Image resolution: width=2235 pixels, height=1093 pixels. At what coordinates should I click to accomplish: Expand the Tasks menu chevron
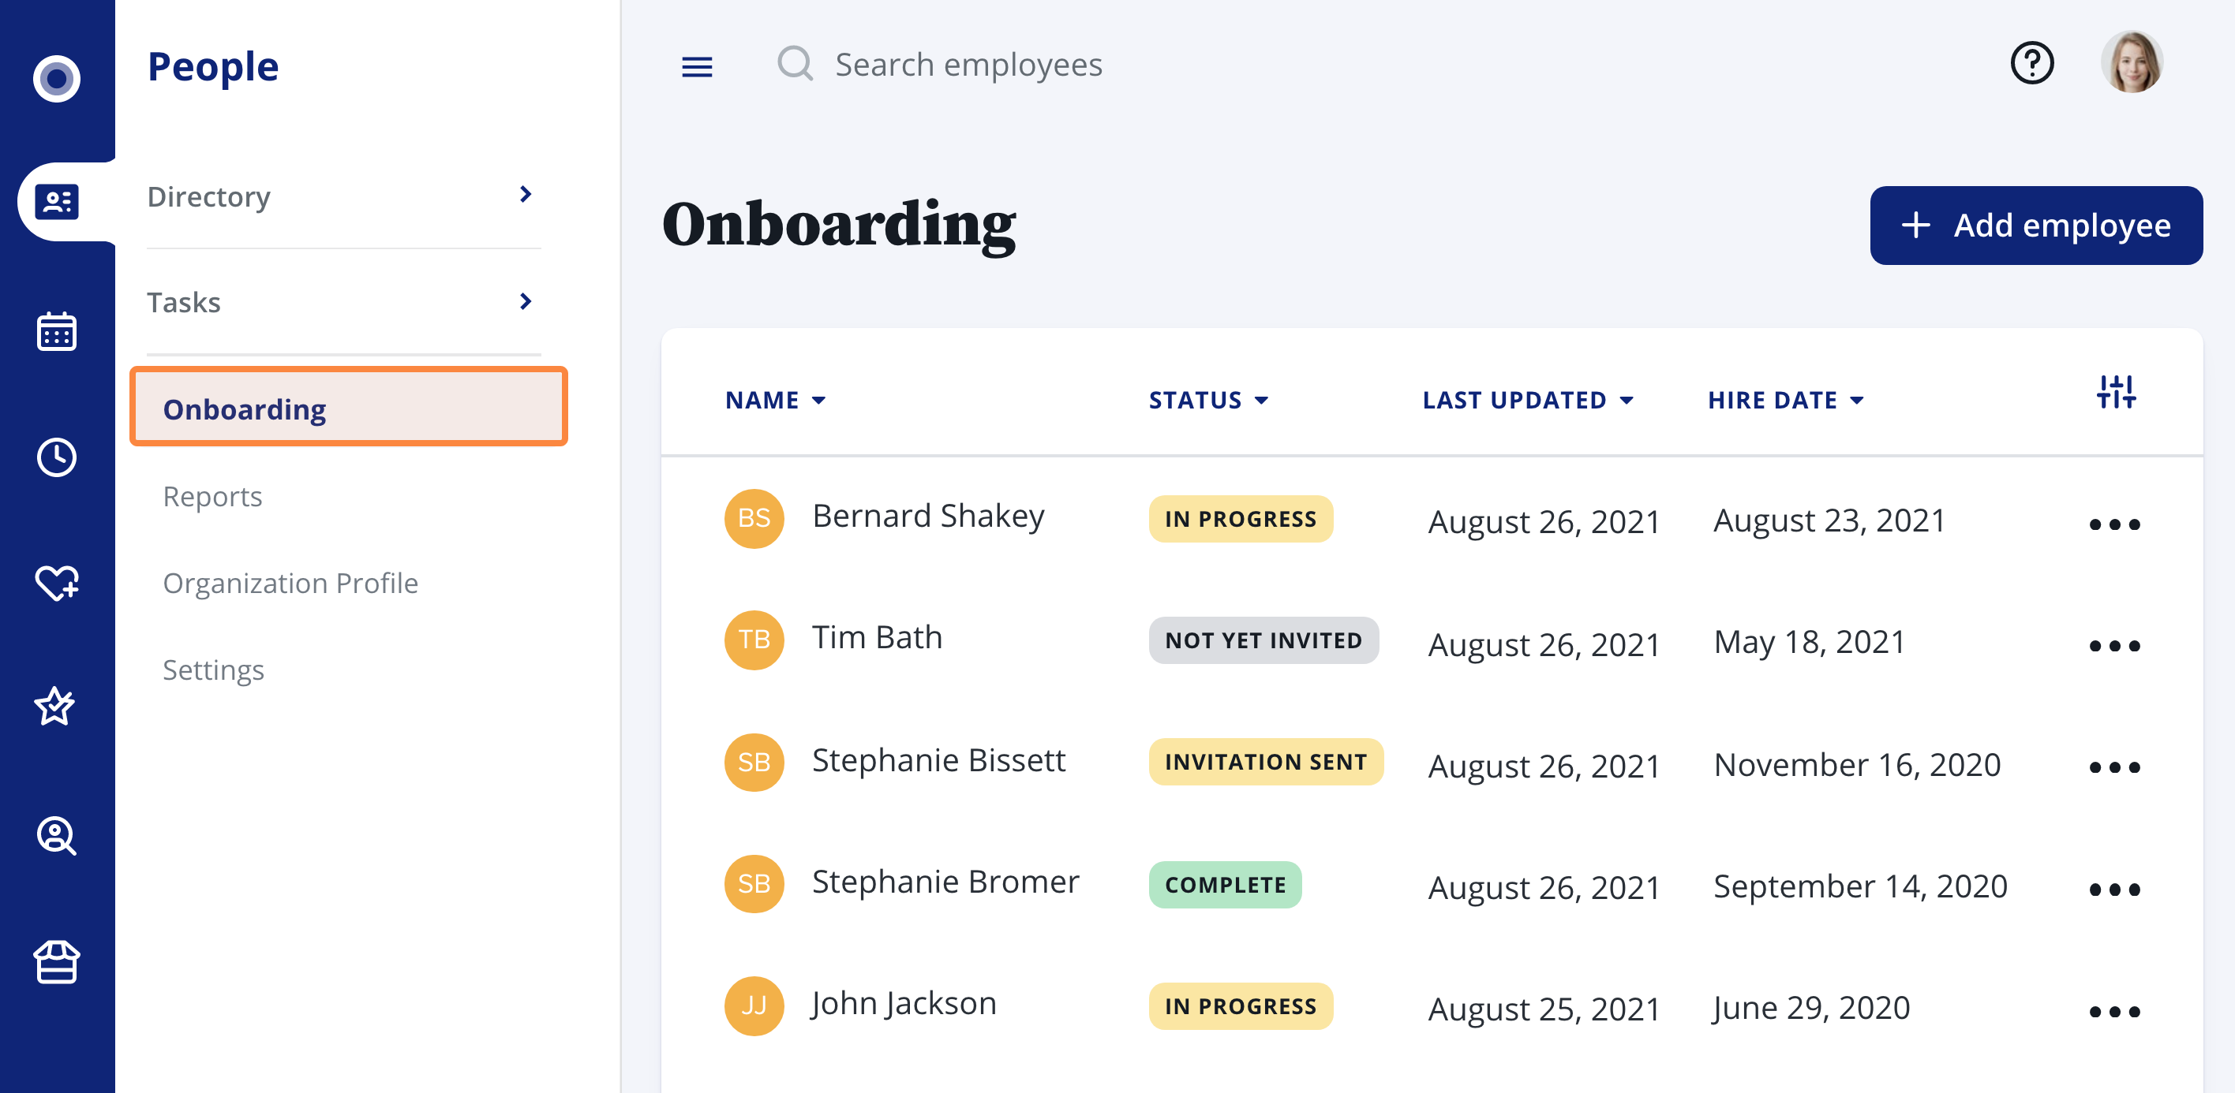tap(525, 300)
